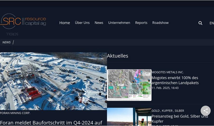Click the mirrored SCROLL label under the logo
Image resolution: width=214 pixels, height=126 pixels.
12,34
